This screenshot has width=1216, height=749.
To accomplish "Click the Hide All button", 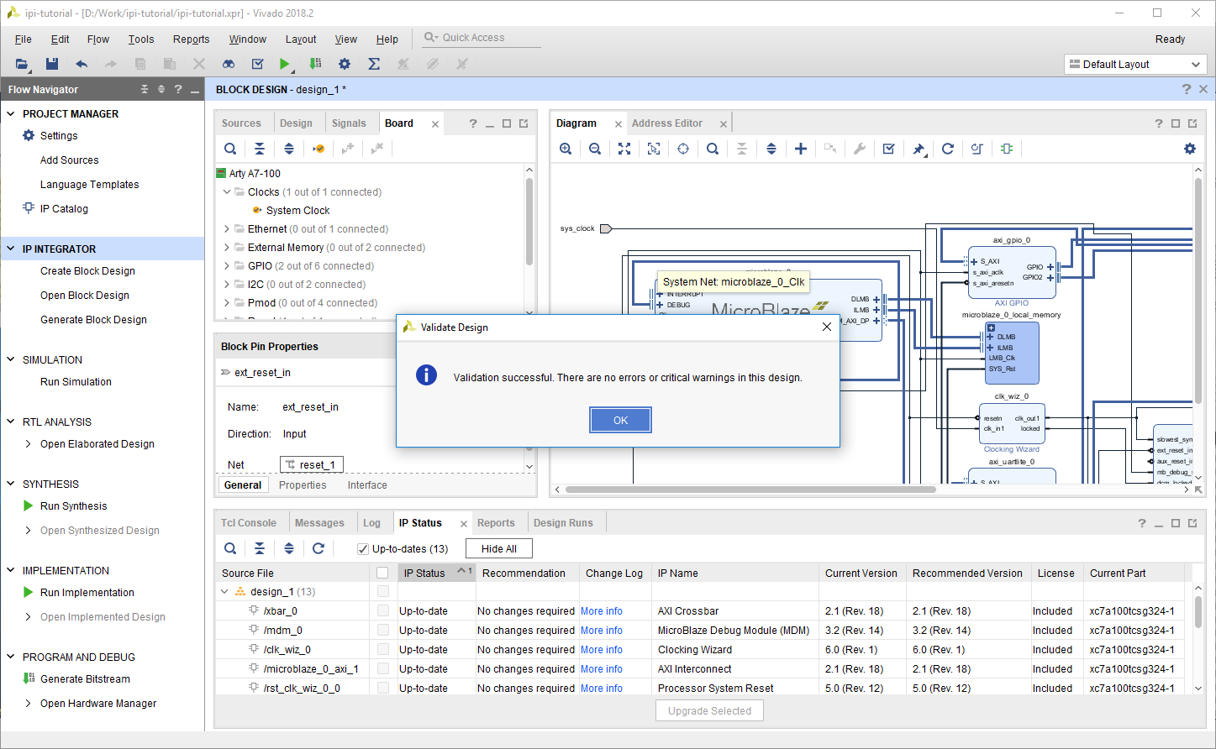I will 499,549.
